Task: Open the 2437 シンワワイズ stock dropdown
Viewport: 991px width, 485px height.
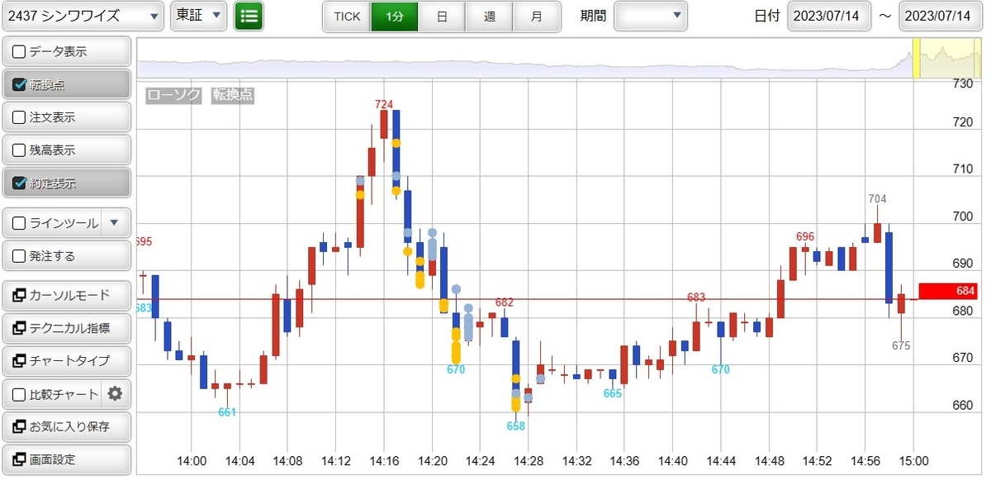Action: click(83, 16)
